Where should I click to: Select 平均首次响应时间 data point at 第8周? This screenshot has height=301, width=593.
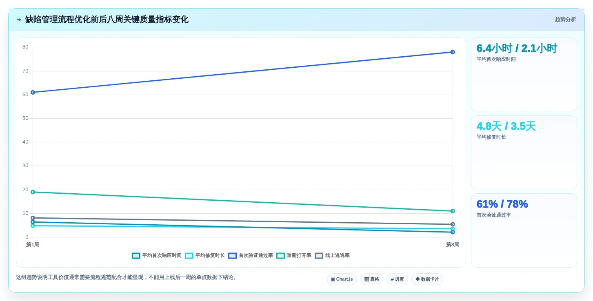click(453, 232)
